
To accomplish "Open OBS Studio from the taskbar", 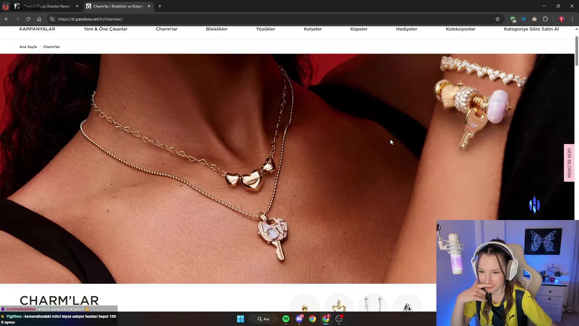I will (x=339, y=319).
